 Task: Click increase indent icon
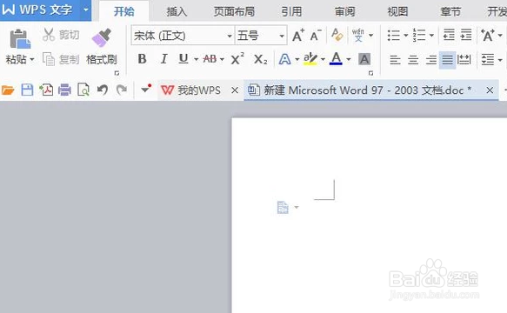pyautogui.click(x=466, y=35)
